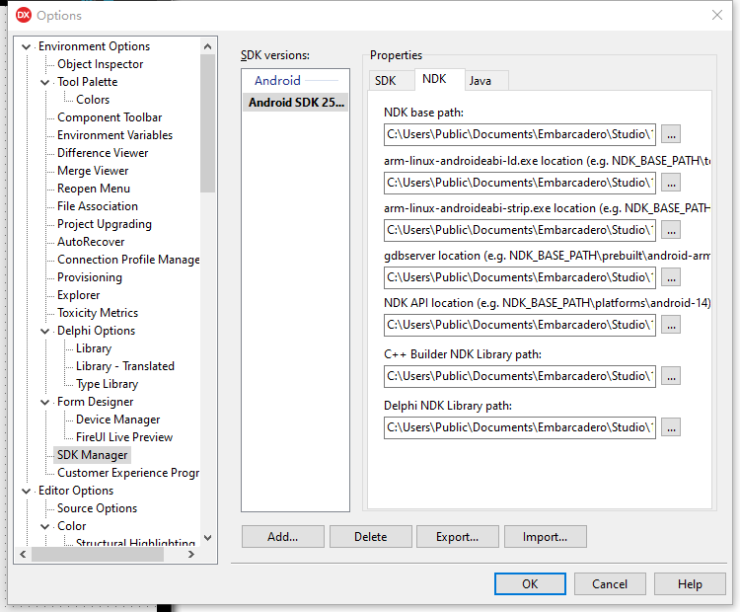This screenshot has width=740, height=612.
Task: Click the Add... button
Action: pos(283,537)
